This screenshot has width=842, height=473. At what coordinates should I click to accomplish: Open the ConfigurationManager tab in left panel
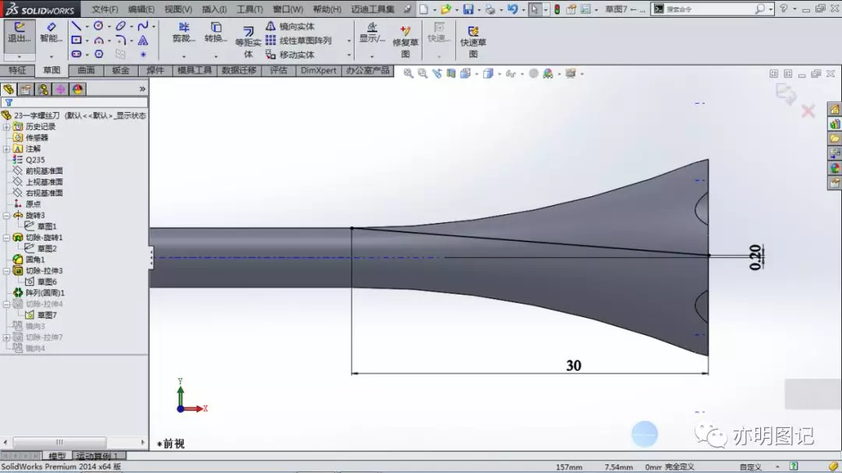[x=43, y=89]
